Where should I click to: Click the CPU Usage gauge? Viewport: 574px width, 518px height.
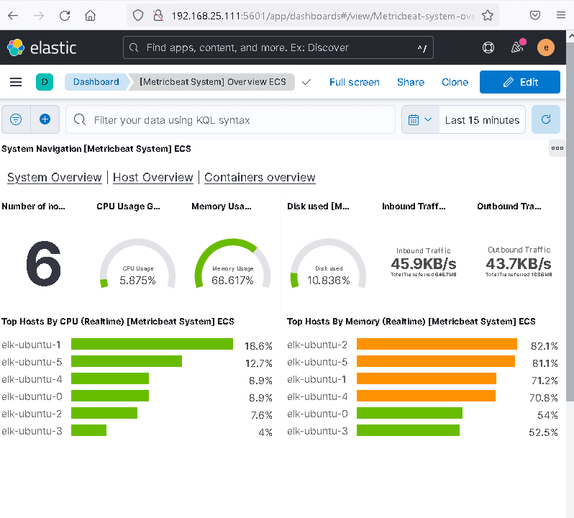(137, 263)
